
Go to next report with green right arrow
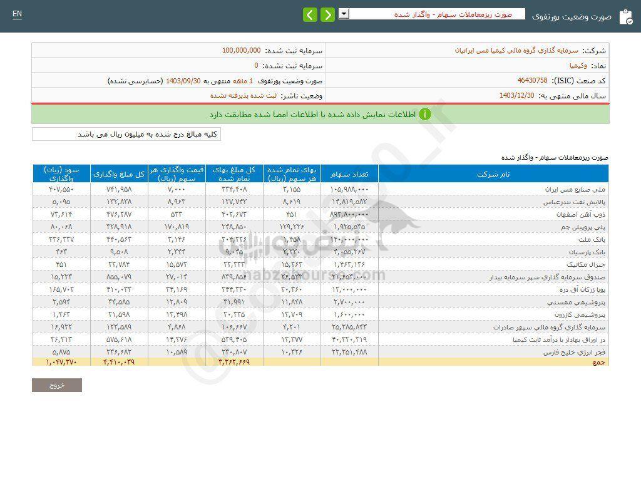click(x=327, y=15)
